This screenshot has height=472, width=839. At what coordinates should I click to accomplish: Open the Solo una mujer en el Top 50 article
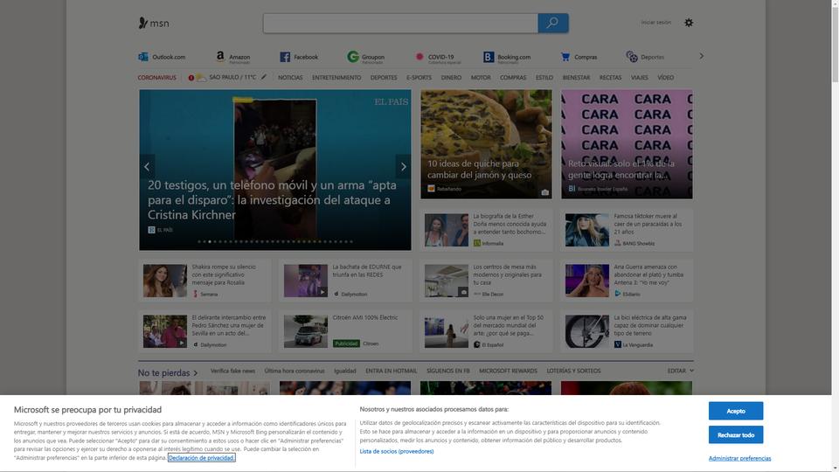[x=486, y=331]
